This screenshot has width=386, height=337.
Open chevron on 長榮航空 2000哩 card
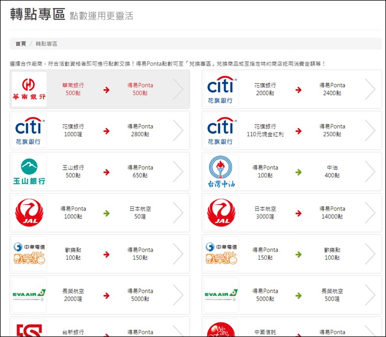coord(178,295)
